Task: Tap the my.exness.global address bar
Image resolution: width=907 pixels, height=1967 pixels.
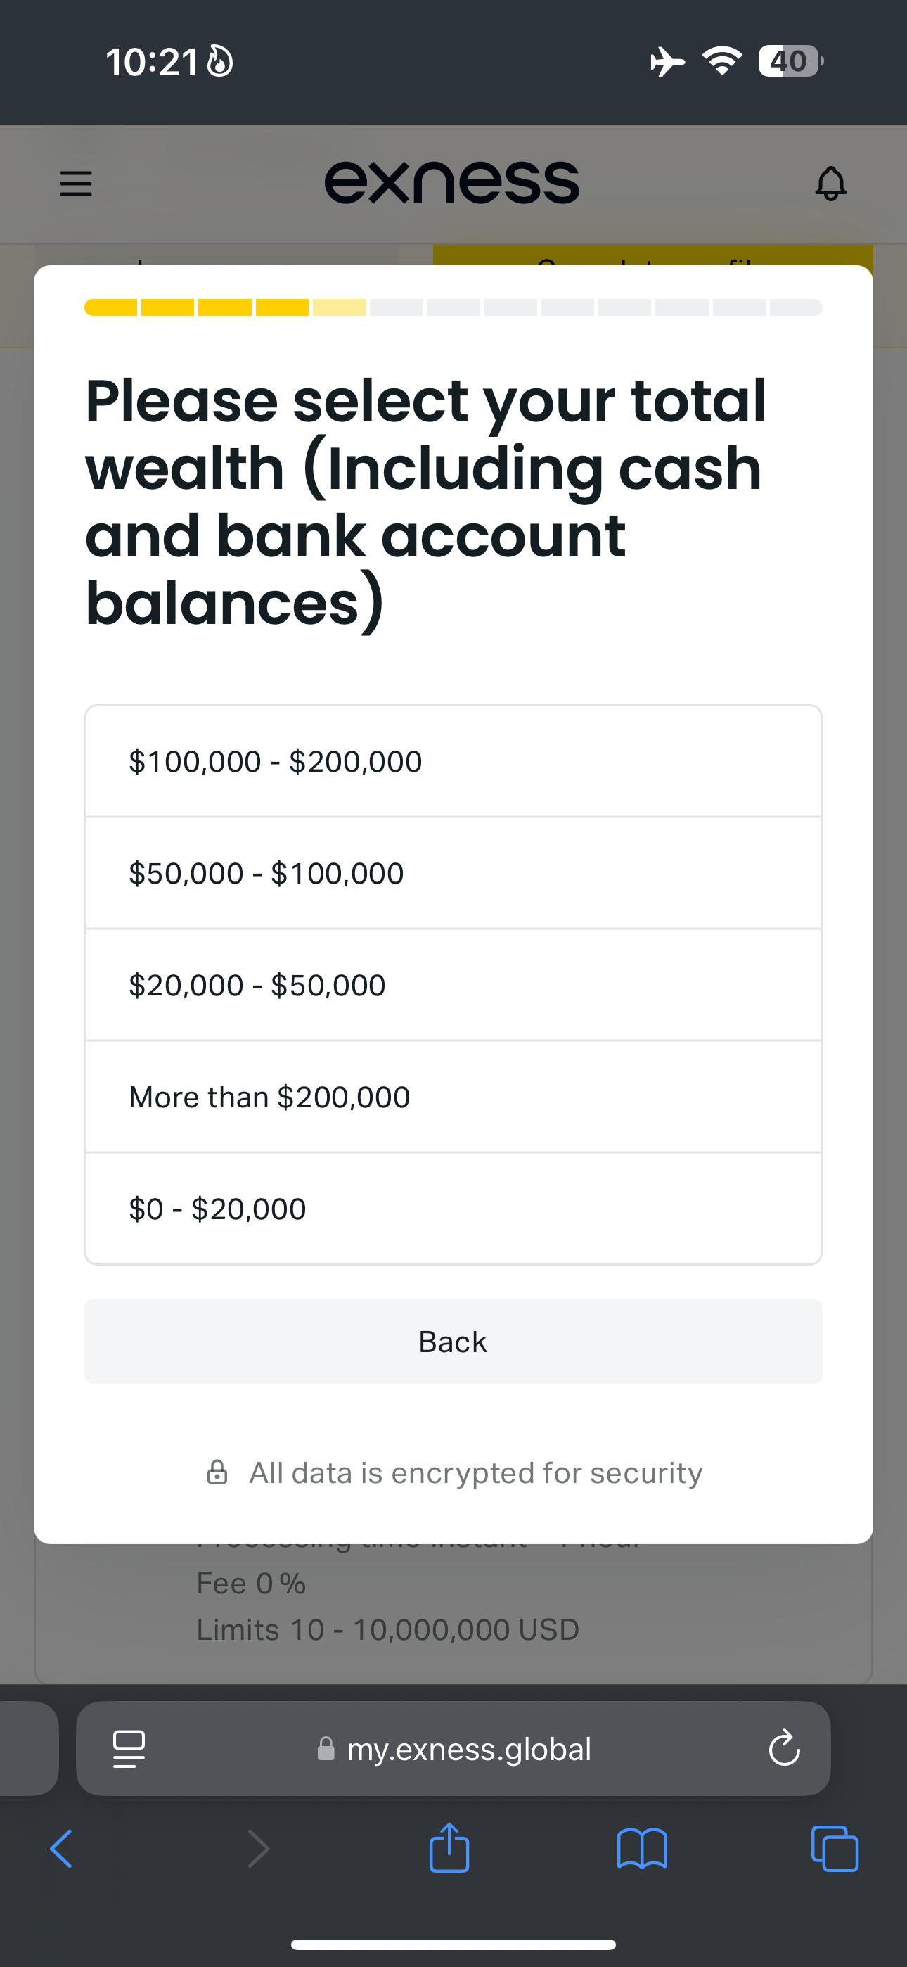Action: point(453,1749)
